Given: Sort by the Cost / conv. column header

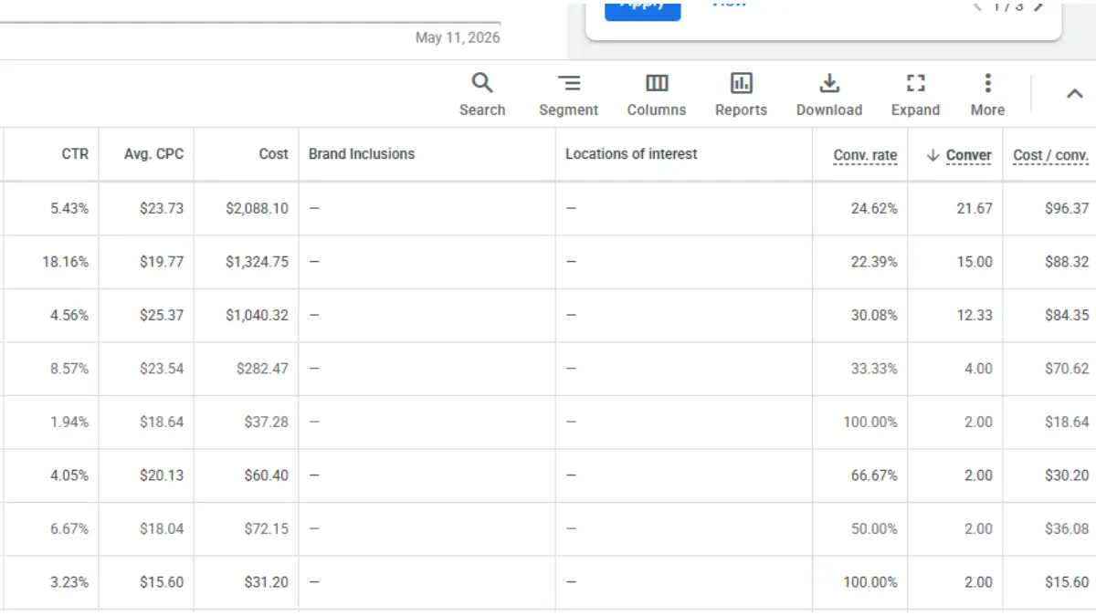Looking at the screenshot, I should coord(1050,155).
